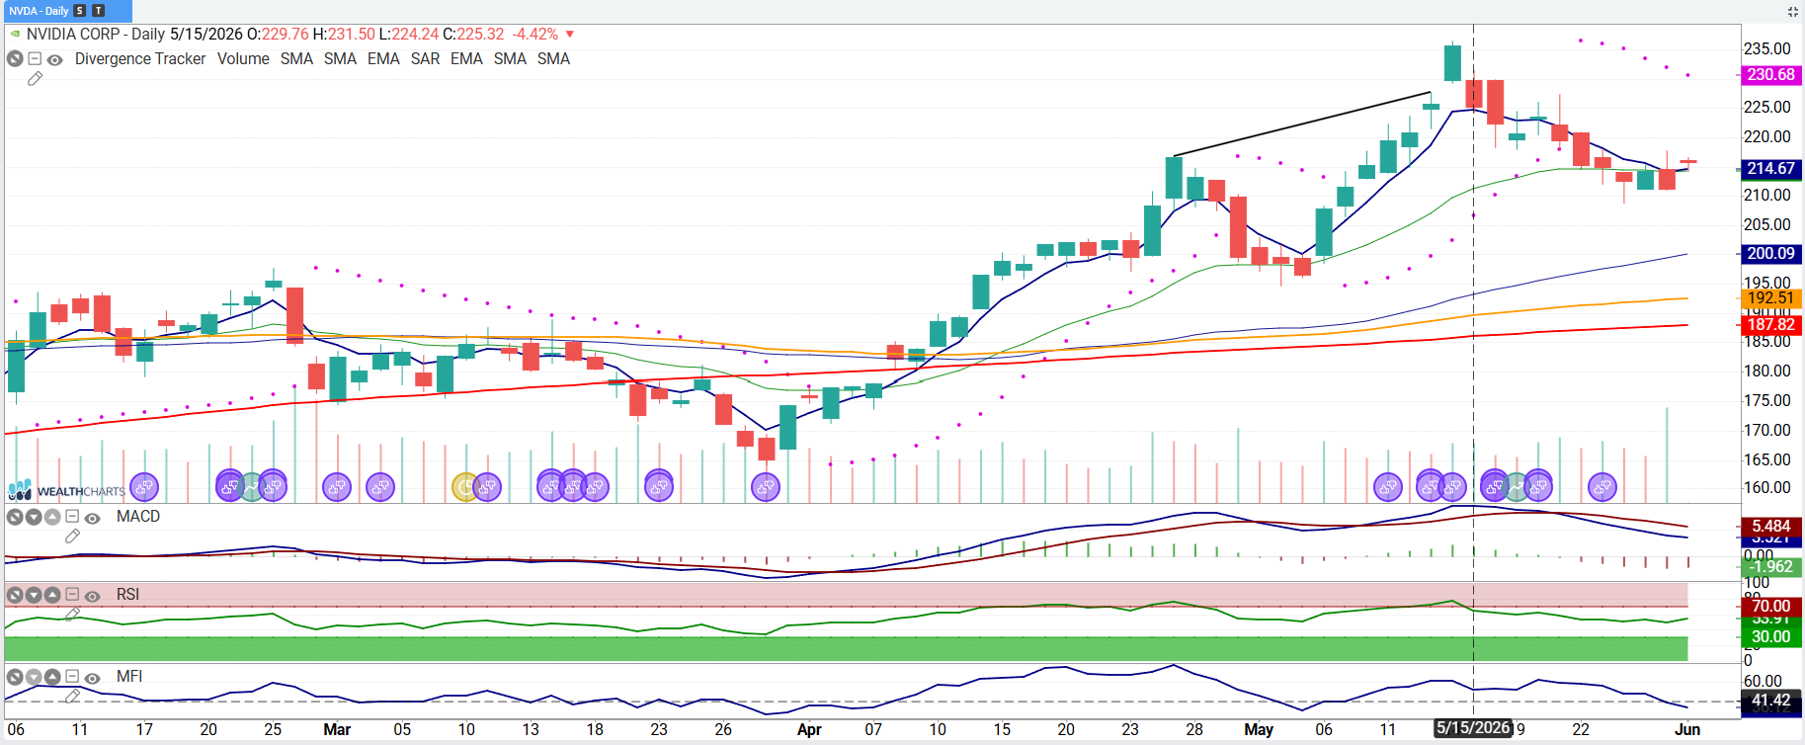Click the orange 192.51 price tag

point(1770,298)
